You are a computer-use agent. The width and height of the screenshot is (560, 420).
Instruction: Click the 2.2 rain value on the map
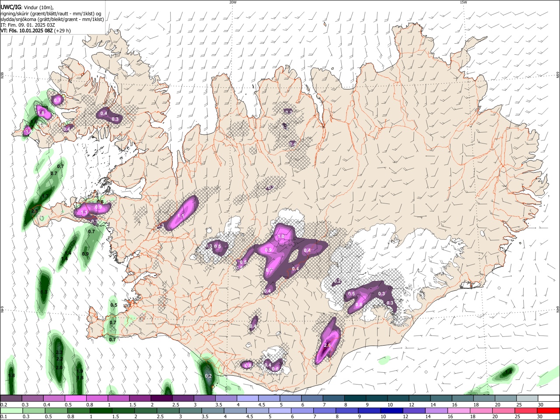[x=59, y=359]
